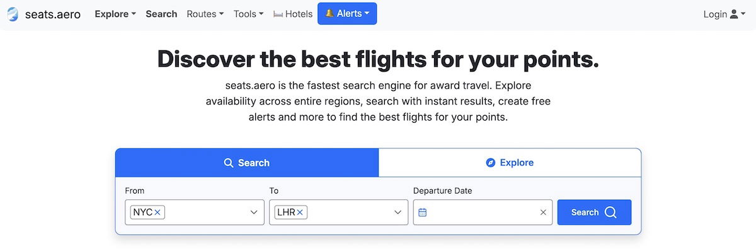Remove the NYC airport tag
This screenshot has width=756, height=252.
click(157, 212)
